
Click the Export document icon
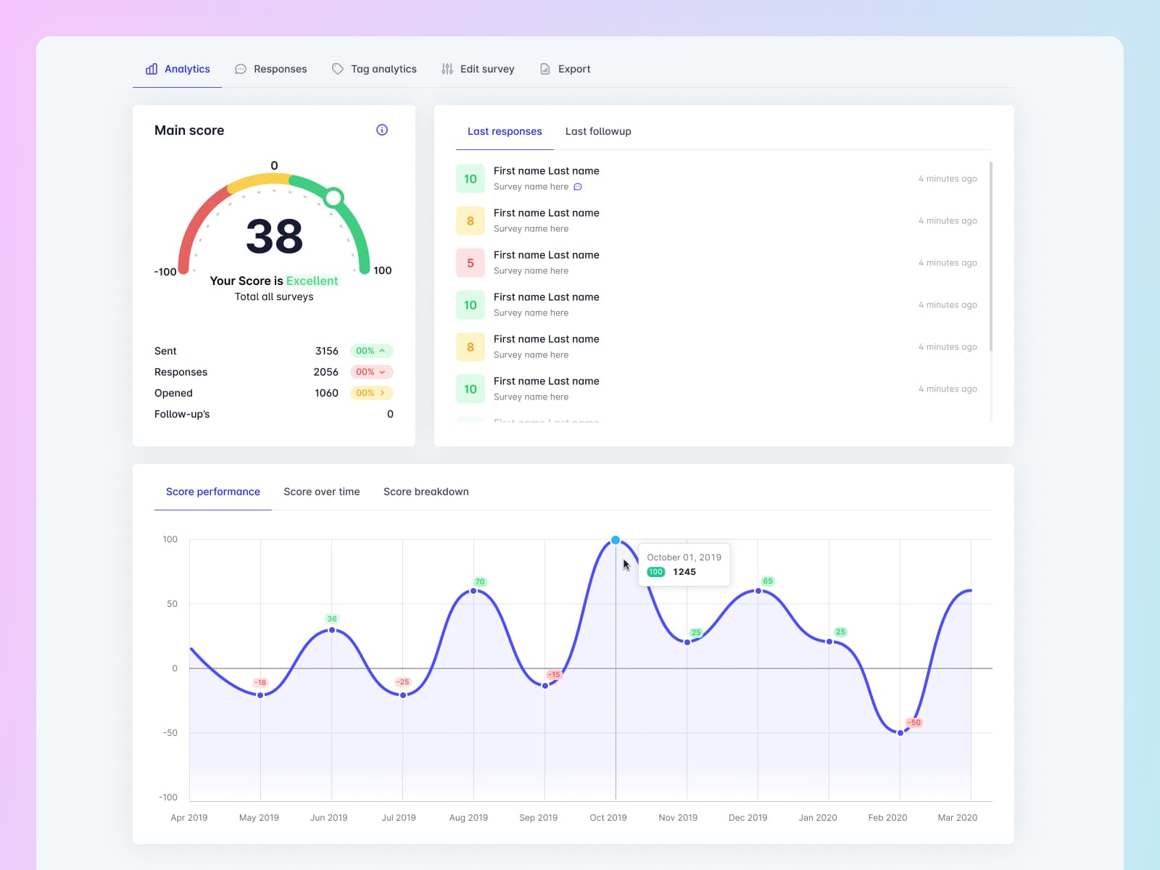point(544,68)
